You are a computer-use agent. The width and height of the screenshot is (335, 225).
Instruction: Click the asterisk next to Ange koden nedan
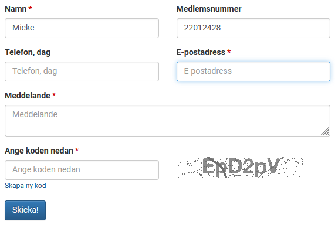pos(77,150)
